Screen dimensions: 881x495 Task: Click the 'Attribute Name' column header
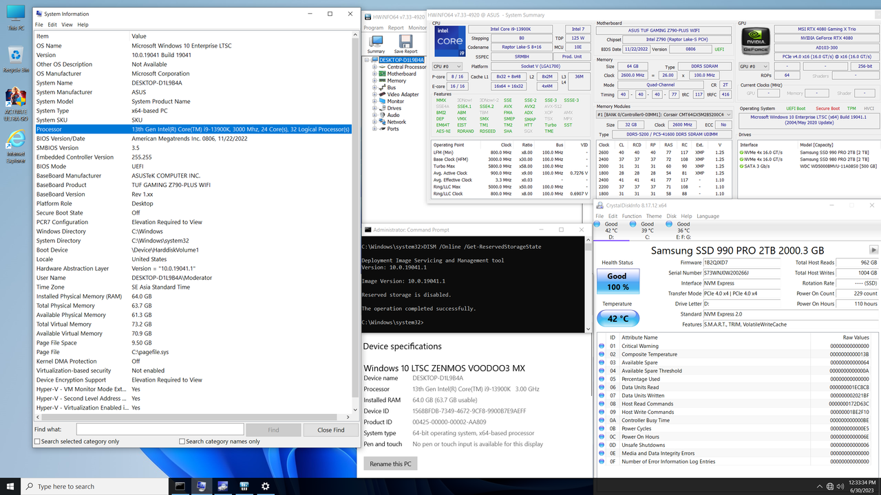pyautogui.click(x=715, y=338)
